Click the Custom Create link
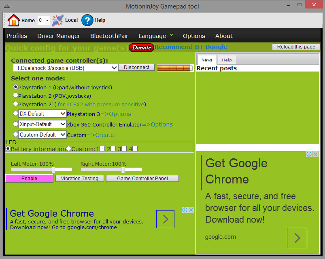 tap(100, 135)
